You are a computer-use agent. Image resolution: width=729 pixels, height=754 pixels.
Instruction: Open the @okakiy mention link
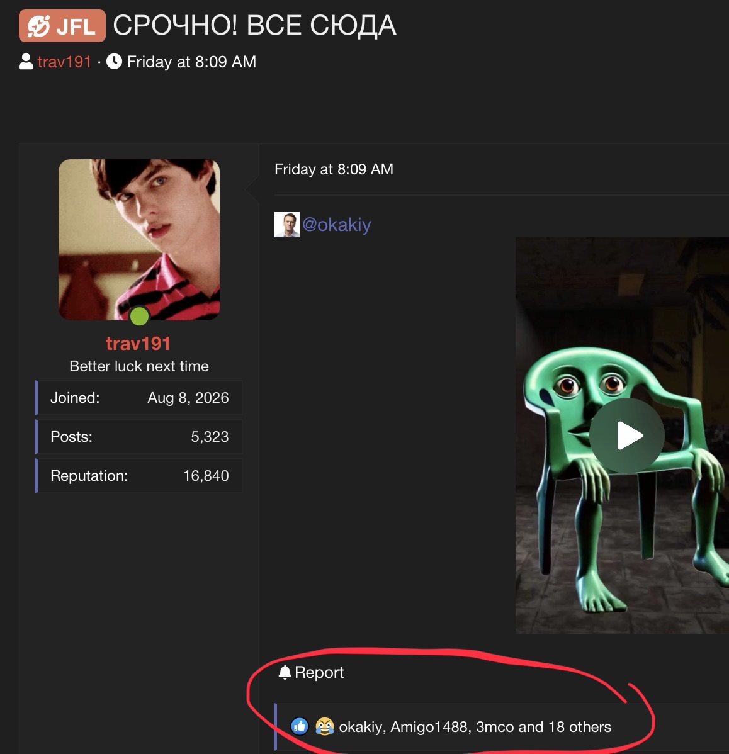tap(337, 225)
